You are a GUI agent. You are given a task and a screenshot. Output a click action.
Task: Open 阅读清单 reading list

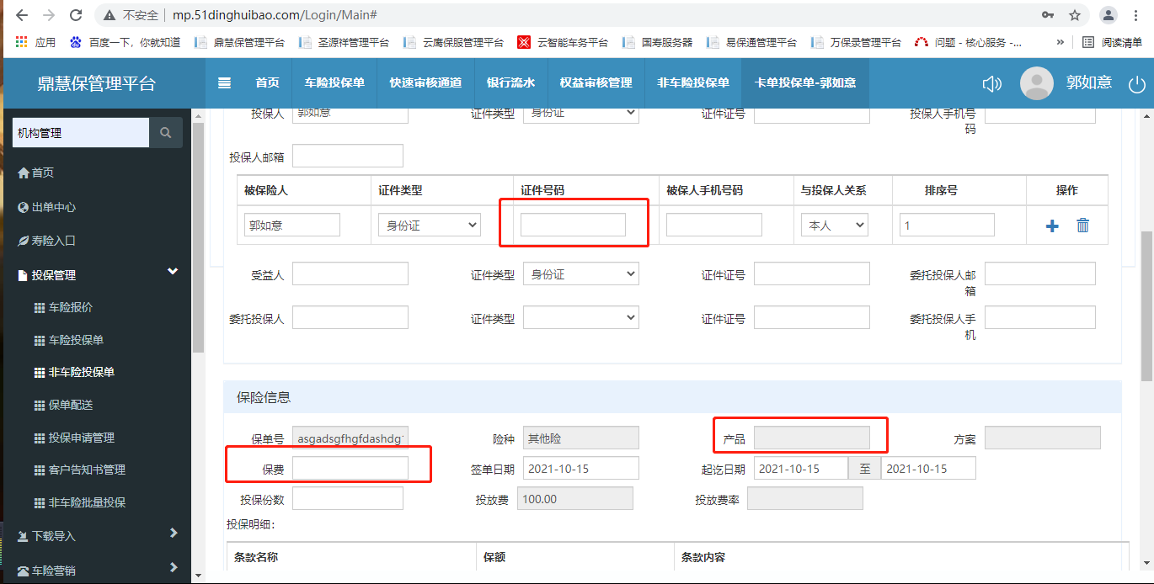[1113, 42]
